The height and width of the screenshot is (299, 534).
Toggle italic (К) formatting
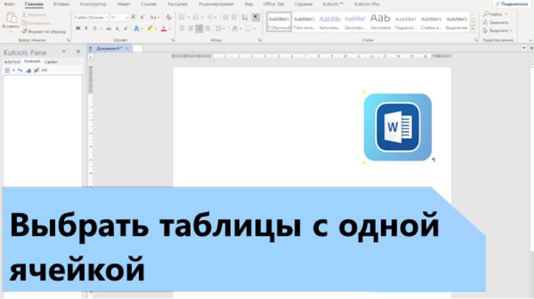(86, 28)
